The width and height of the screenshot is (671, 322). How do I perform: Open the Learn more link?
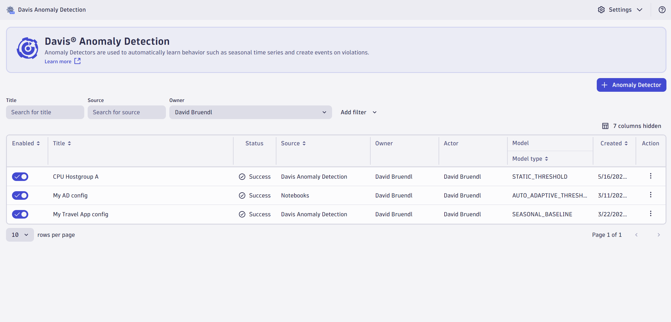[x=58, y=61]
